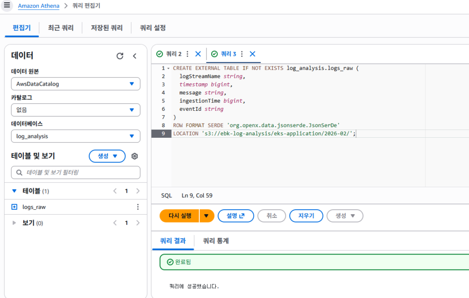Close the 쿼리 3 tab
Viewport: 469px width, 298px height.
(252, 54)
